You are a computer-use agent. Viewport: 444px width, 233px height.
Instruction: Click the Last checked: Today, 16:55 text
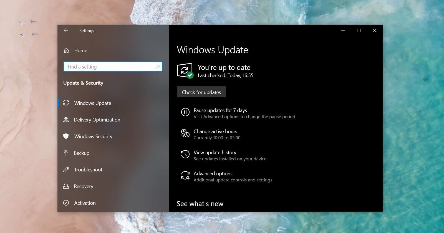(226, 75)
